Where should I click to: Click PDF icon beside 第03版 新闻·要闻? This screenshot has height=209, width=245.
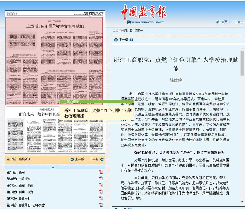tap(101, 185)
